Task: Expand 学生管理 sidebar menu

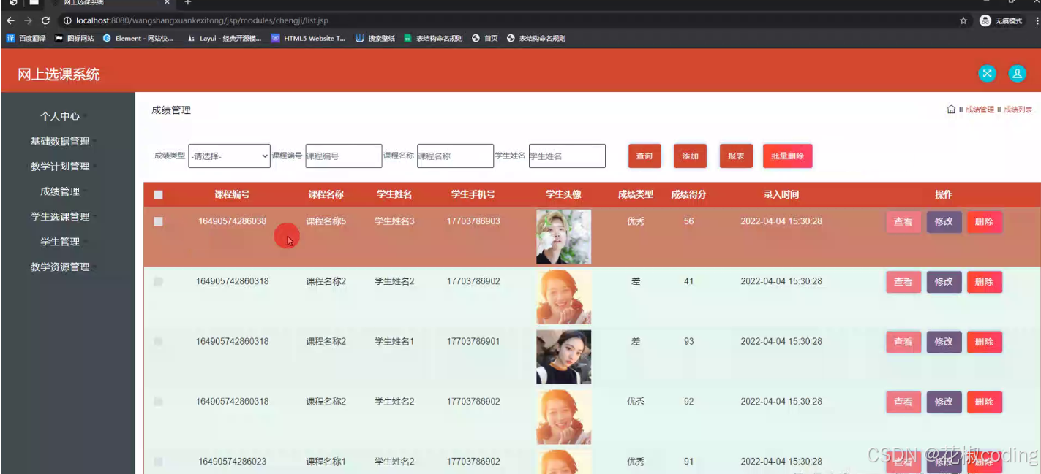Action: click(60, 241)
